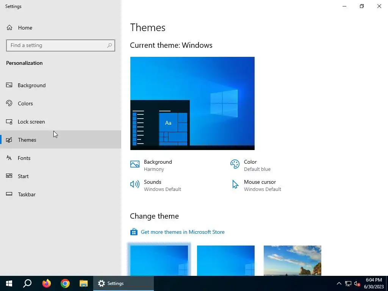This screenshot has height=291, width=388.
Task: Restore down the Settings window
Action: point(362,6)
